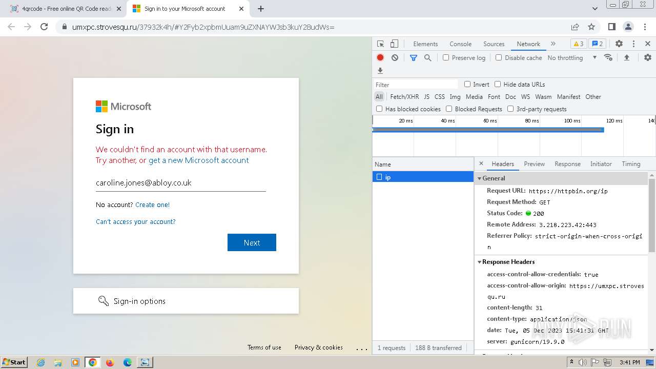The height and width of the screenshot is (369, 656).
Task: Open a new browser tab
Action: 261,9
